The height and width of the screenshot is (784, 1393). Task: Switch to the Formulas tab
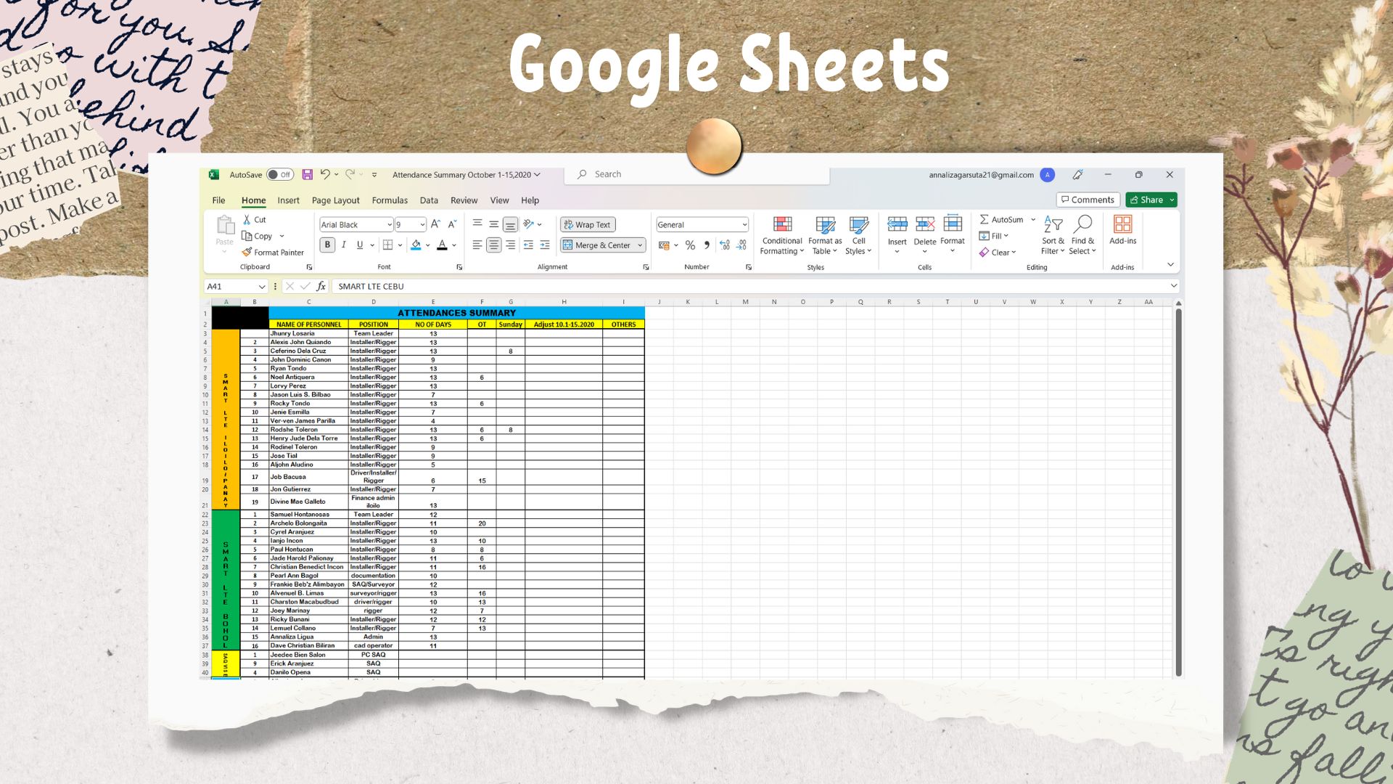point(390,200)
